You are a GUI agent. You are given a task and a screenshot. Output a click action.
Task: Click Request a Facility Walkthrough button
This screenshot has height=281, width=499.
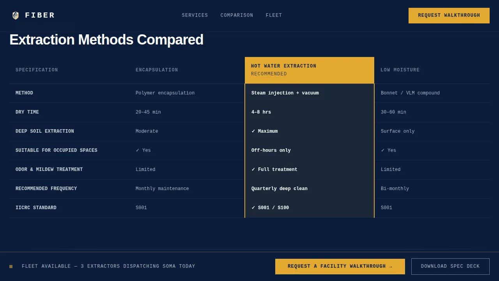tap(340, 267)
